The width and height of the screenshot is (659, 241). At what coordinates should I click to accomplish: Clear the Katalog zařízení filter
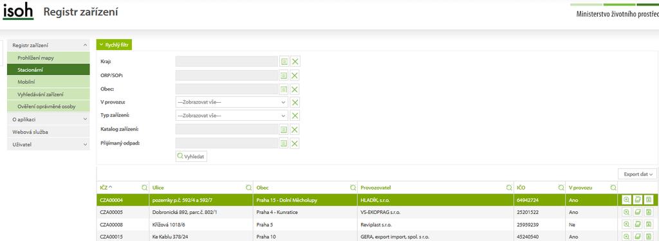click(x=295, y=129)
